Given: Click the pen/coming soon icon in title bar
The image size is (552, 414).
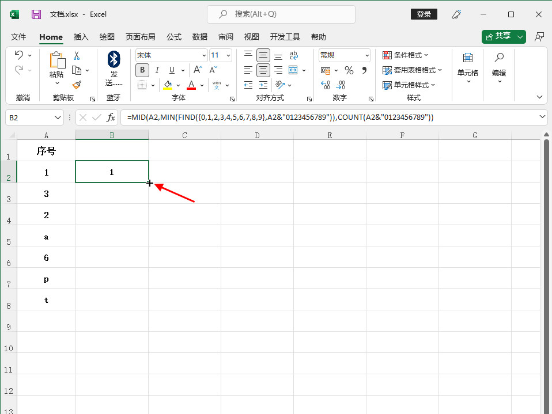Looking at the screenshot, I should (456, 14).
